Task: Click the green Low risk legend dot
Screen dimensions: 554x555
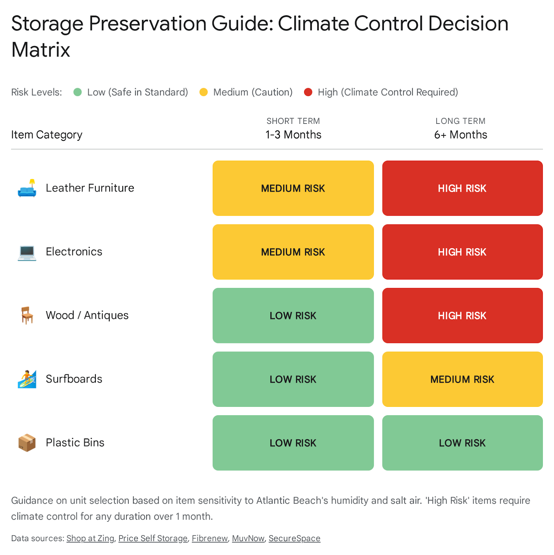Action: pos(78,92)
